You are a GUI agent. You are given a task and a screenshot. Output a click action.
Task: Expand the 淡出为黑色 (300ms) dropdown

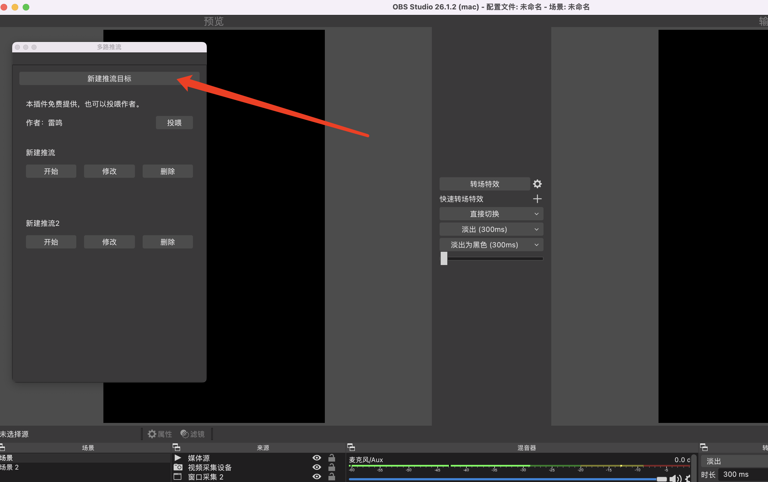[536, 245]
